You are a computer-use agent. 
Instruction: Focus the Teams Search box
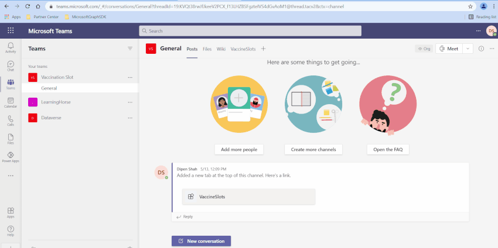pyautogui.click(x=250, y=31)
